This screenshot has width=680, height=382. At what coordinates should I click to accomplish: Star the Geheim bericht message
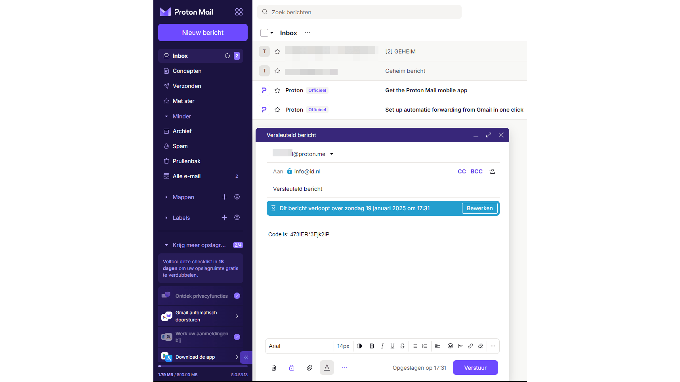pos(277,71)
